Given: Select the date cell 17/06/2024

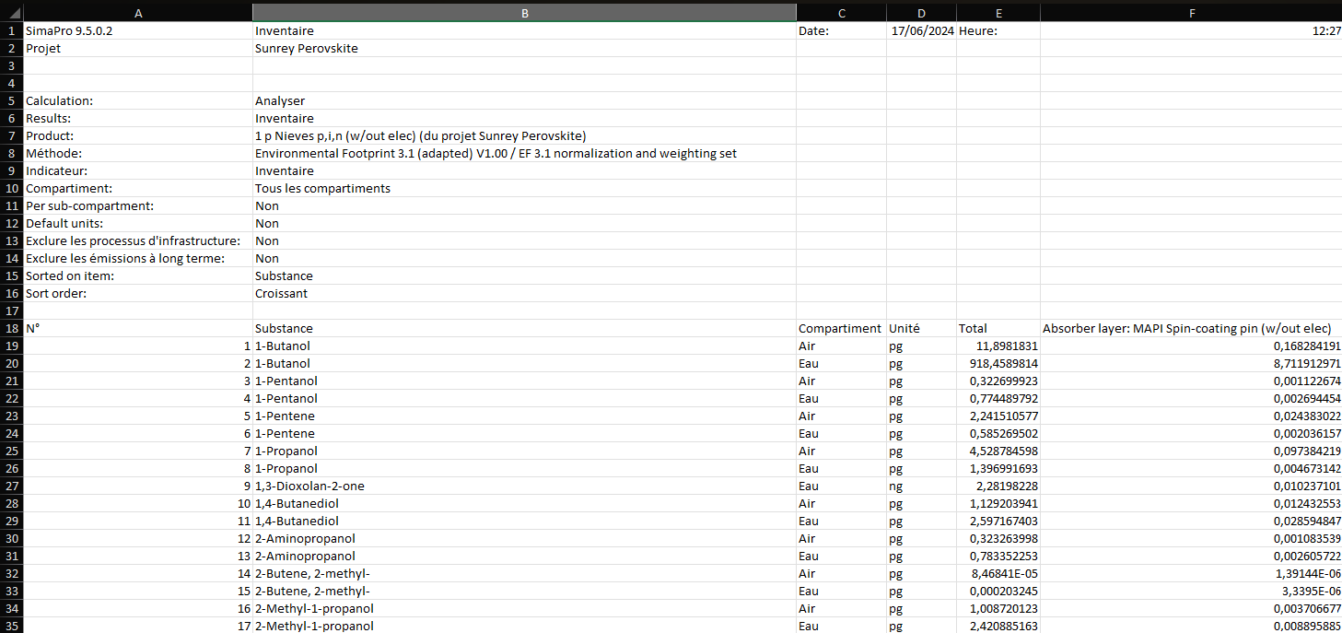Looking at the screenshot, I should point(921,31).
